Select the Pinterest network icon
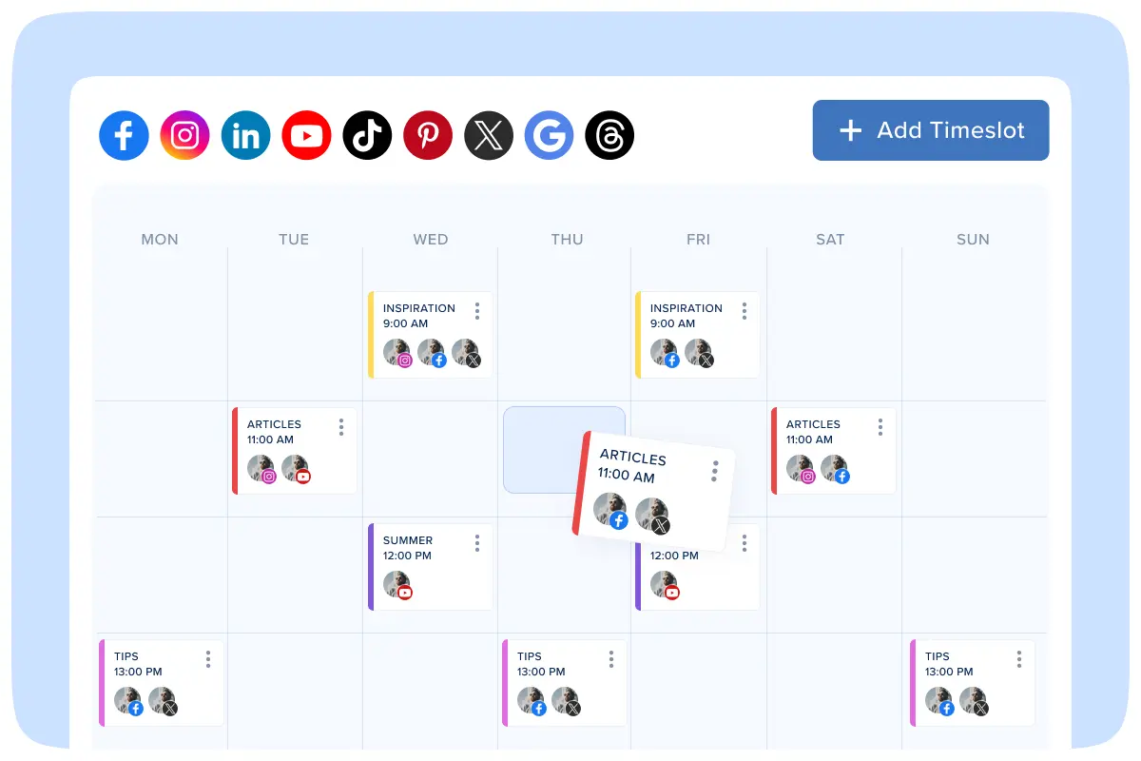This screenshot has height=761, width=1141. [428, 135]
